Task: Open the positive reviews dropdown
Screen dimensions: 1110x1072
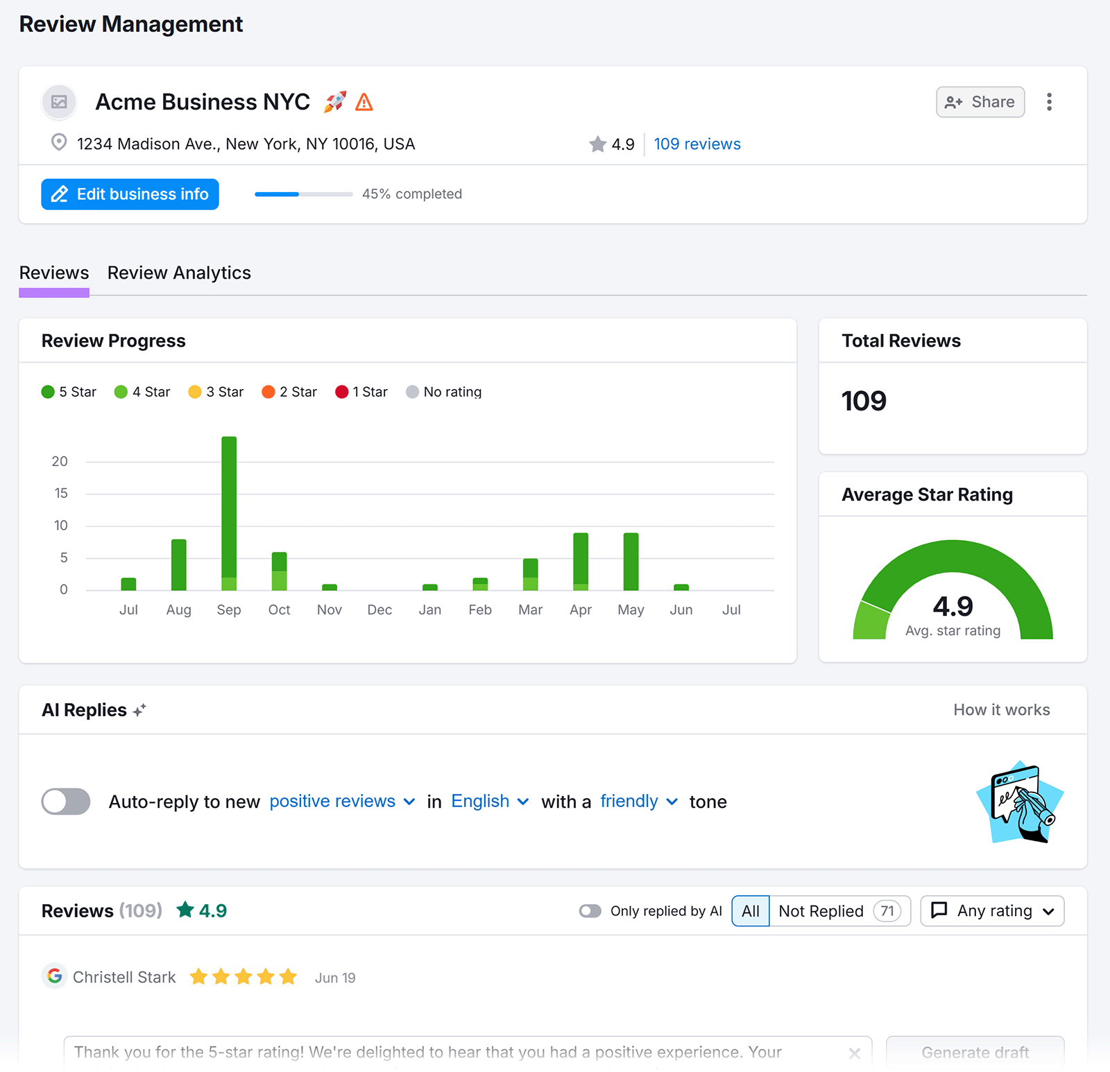Action: [342, 802]
